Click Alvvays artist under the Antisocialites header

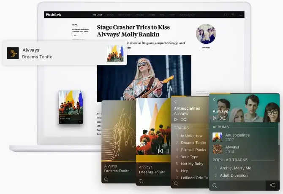coord(181,113)
